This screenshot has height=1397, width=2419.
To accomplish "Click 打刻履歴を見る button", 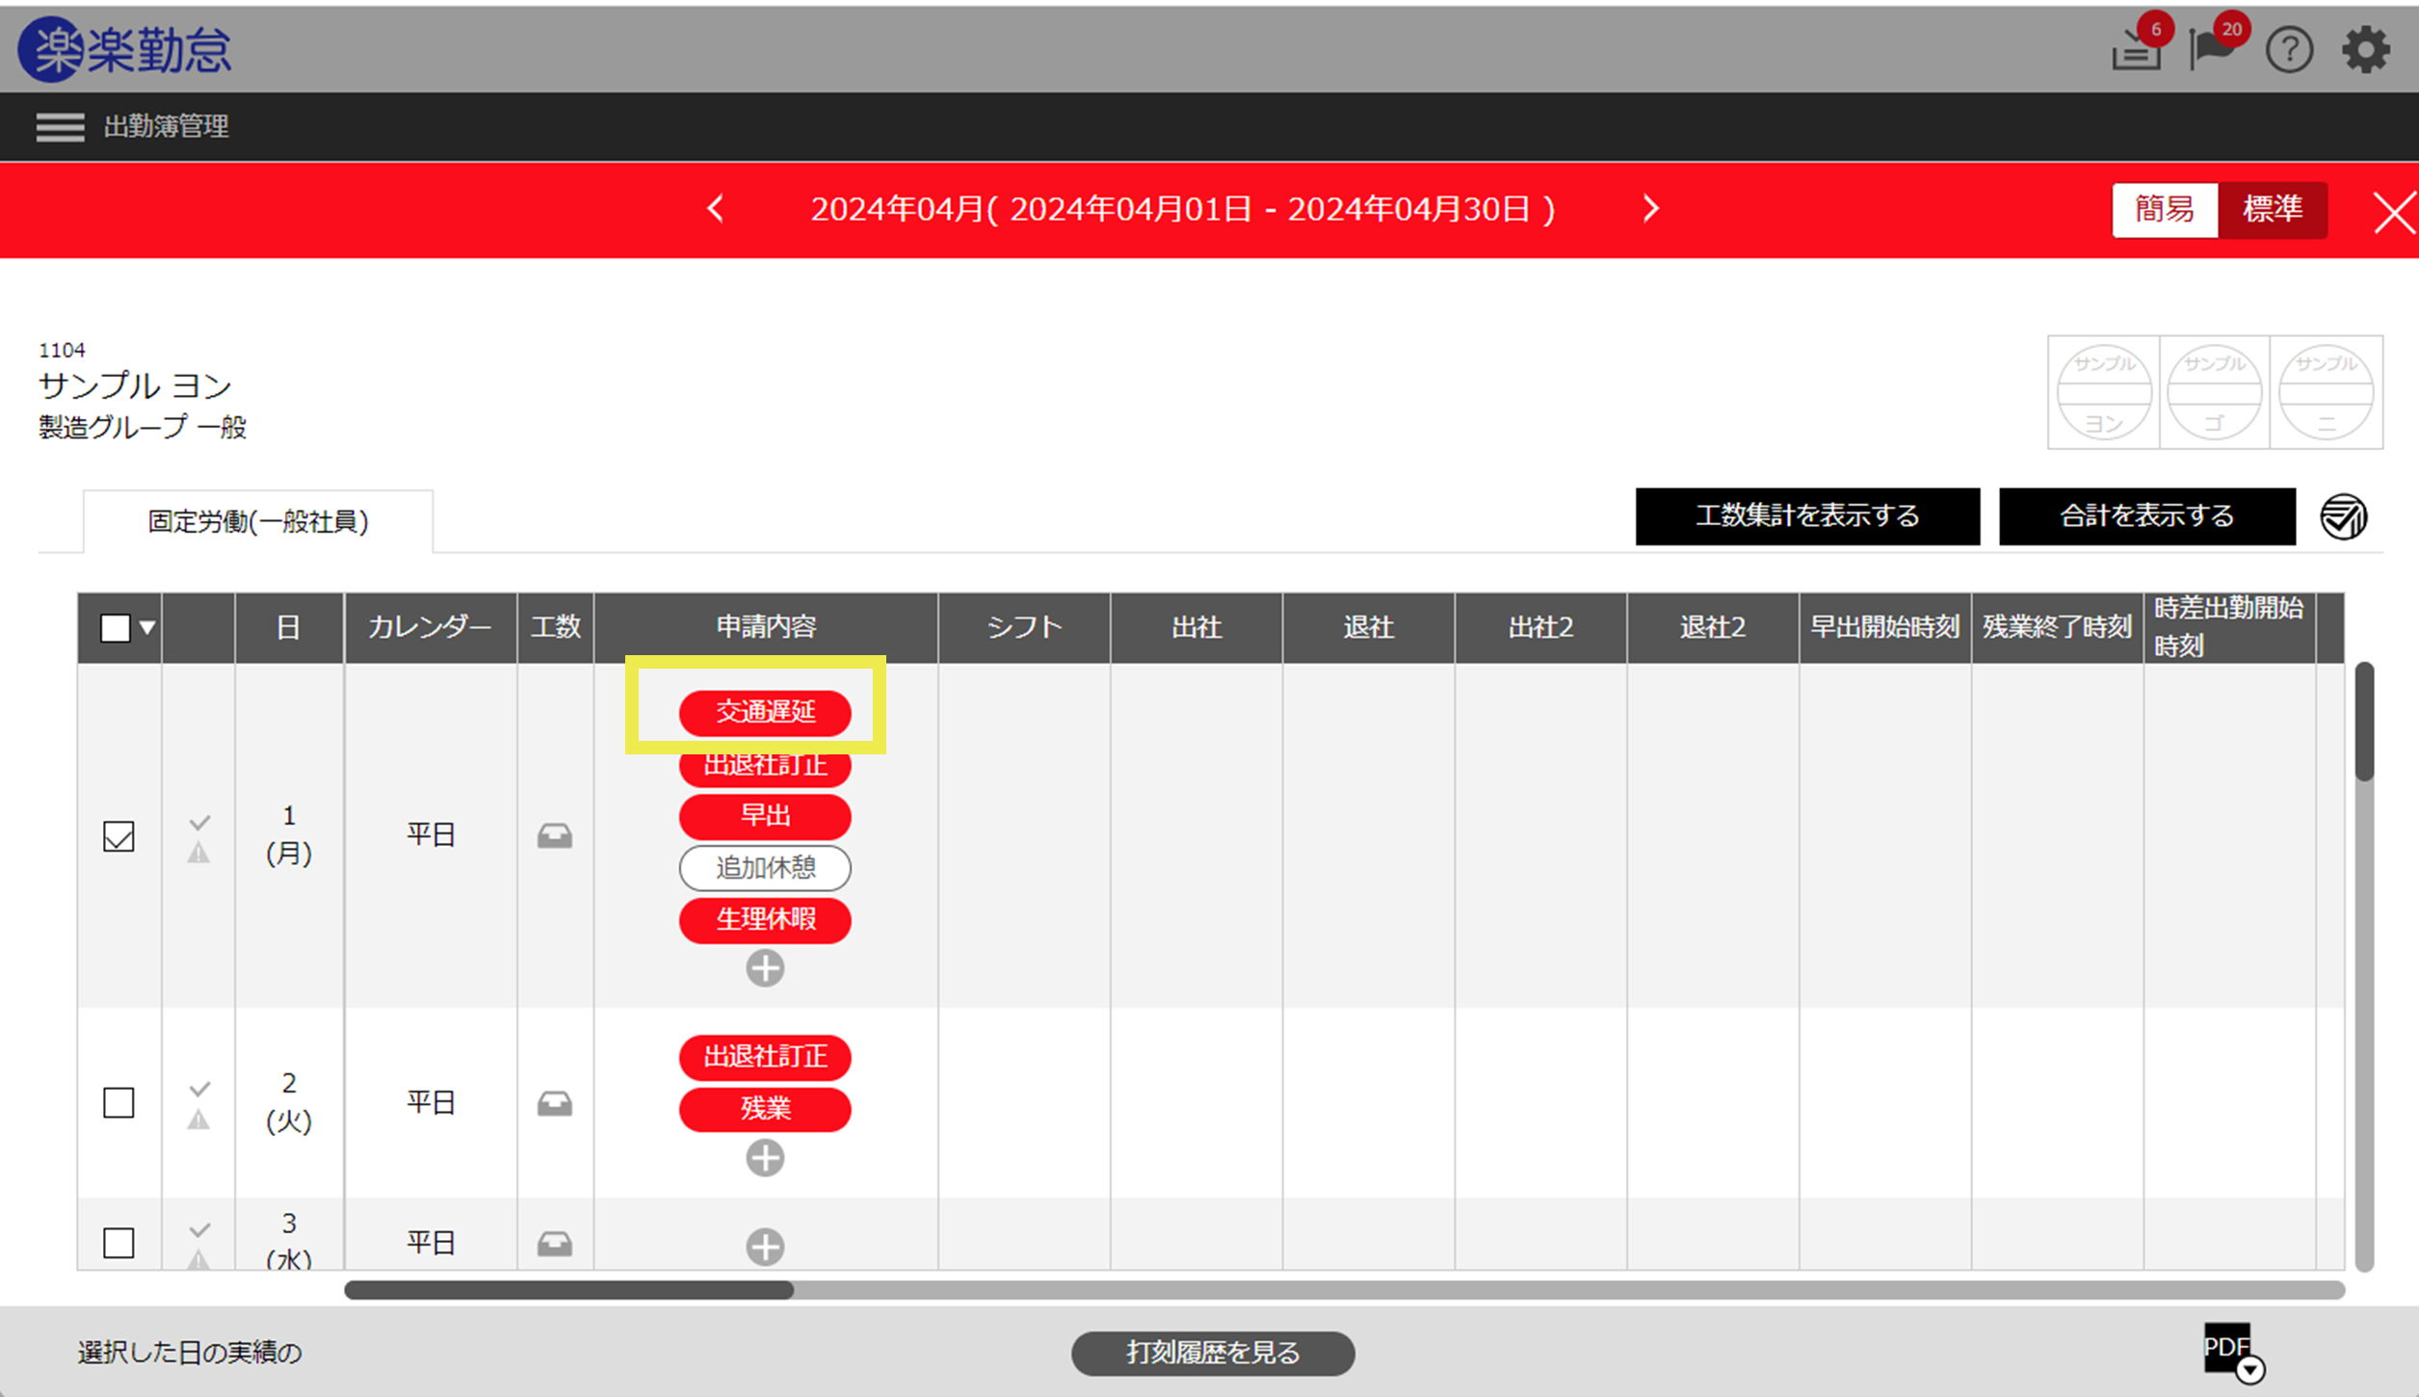I will (x=1213, y=1353).
